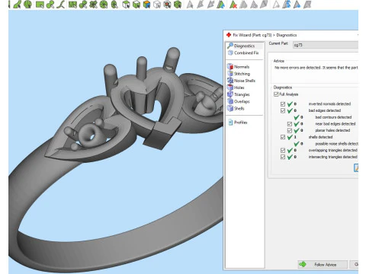The height and width of the screenshot is (274, 366).
Task: Click the blue and orange cube icon
Action: (x=146, y=5)
